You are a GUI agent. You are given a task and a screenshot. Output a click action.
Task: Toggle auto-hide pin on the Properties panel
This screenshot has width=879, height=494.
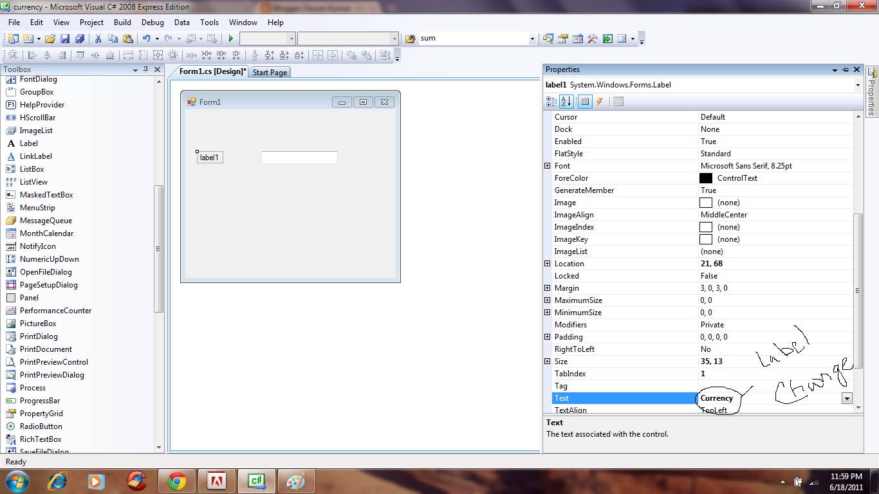846,69
